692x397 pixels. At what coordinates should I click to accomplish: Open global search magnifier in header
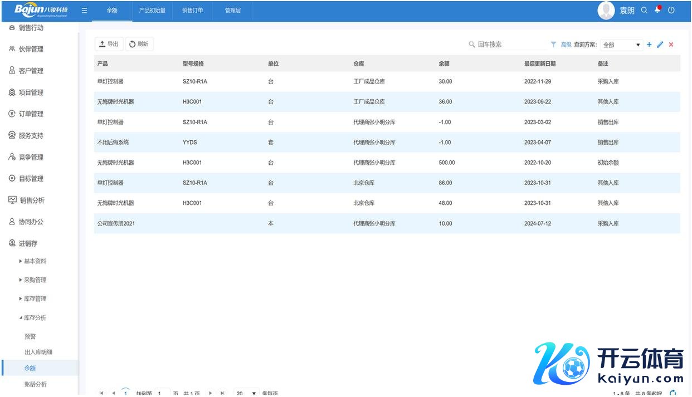click(x=644, y=11)
